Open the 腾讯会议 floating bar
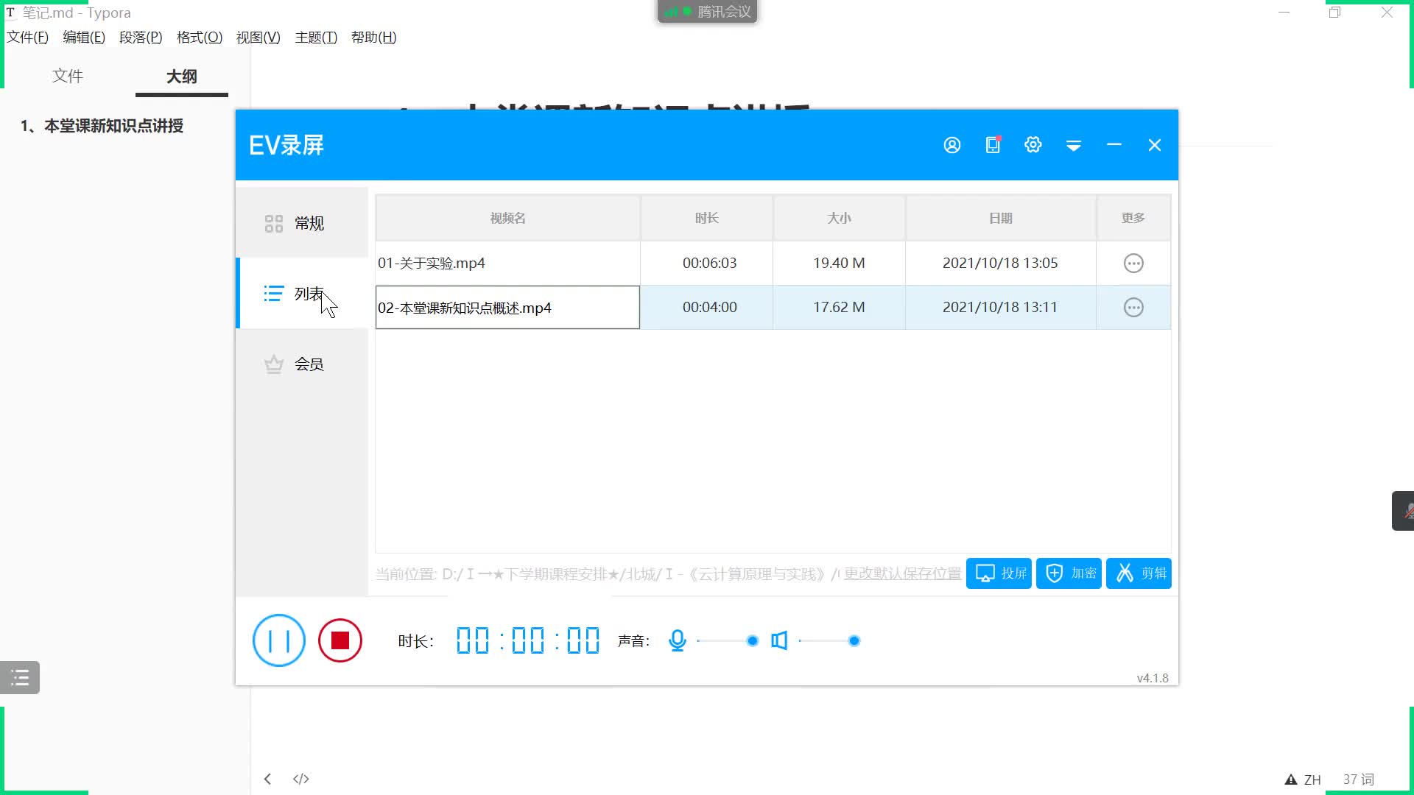The image size is (1414, 795). 707,12
